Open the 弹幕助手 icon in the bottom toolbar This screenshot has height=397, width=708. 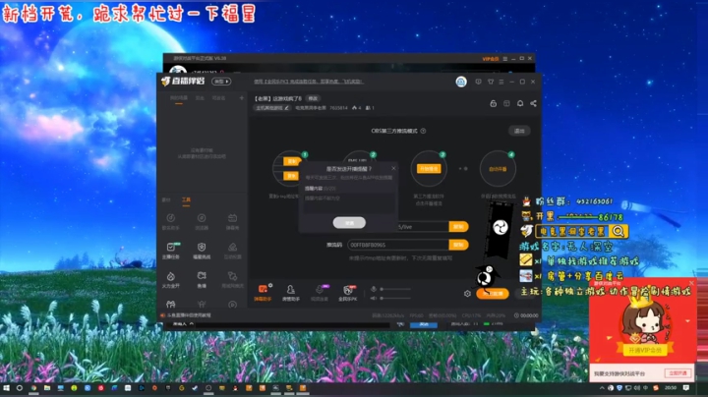[263, 292]
